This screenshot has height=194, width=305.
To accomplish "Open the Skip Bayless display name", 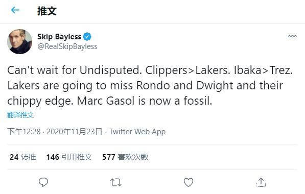I will (x=59, y=37).
